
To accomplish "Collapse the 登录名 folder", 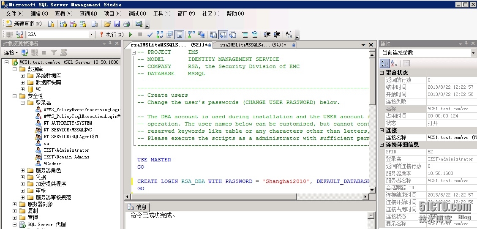I will (x=22, y=103).
